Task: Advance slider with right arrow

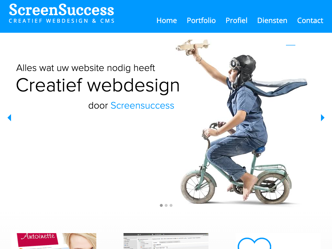Action: [323, 118]
